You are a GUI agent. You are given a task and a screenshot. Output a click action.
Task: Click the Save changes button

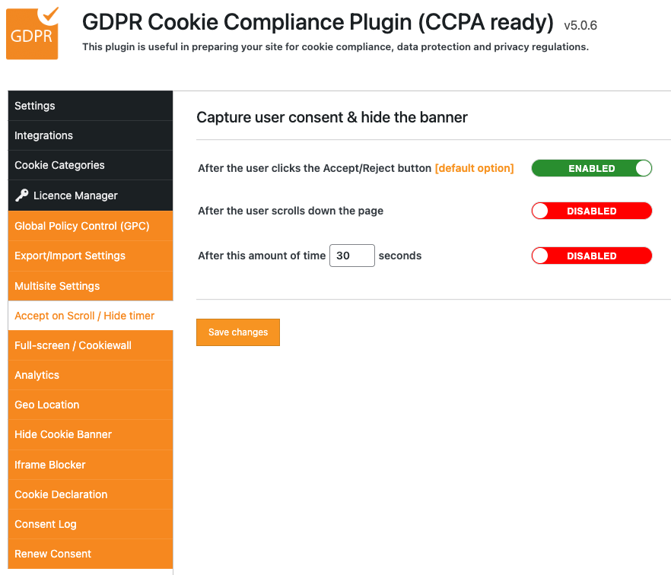pyautogui.click(x=238, y=332)
